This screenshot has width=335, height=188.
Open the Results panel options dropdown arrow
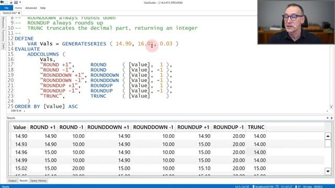tap(328, 118)
